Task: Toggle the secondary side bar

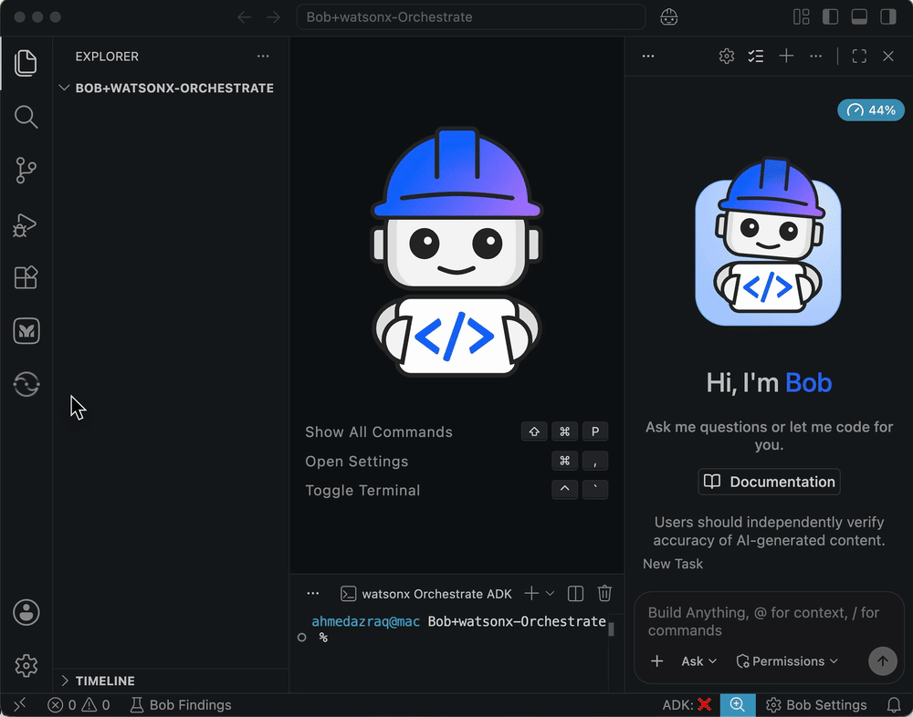Action: click(888, 17)
